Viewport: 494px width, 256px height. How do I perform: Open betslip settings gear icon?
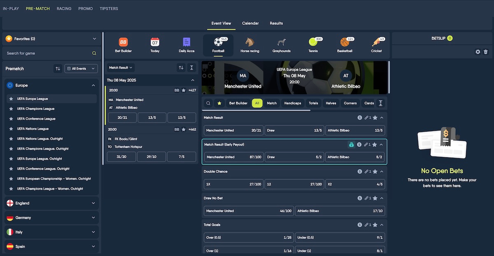pos(478,52)
